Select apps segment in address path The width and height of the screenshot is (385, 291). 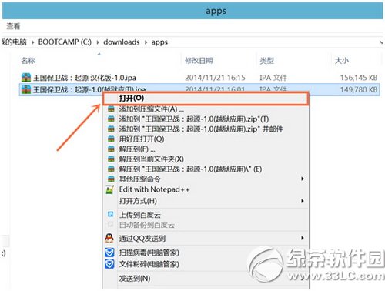point(159,42)
